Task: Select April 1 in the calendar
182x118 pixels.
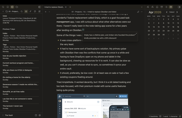Action: pos(159,19)
